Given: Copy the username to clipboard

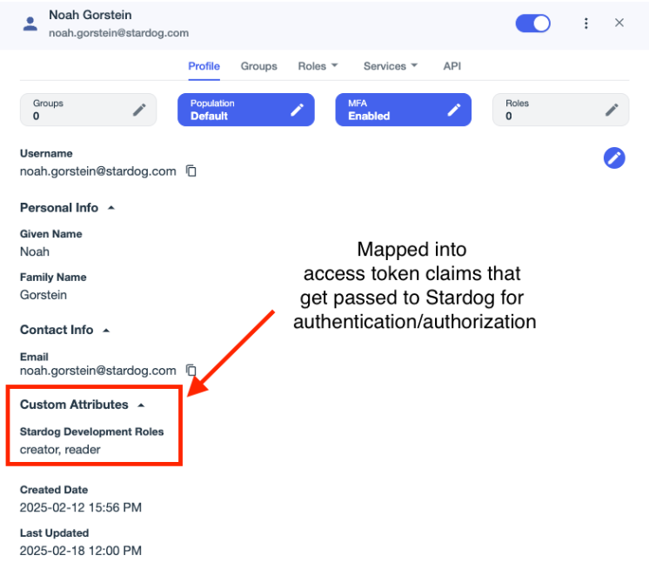Looking at the screenshot, I should pos(191,171).
